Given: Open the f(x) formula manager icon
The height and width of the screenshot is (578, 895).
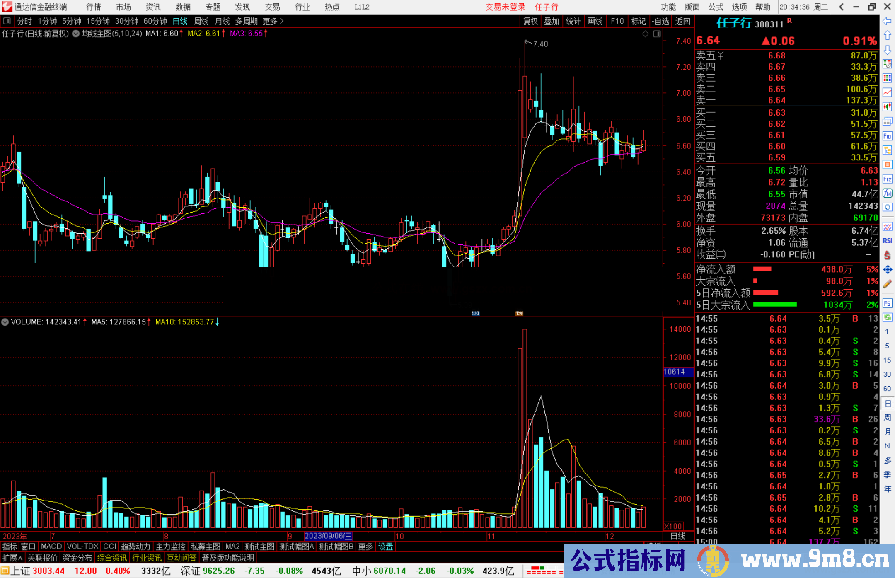Looking at the screenshot, I should (887, 193).
